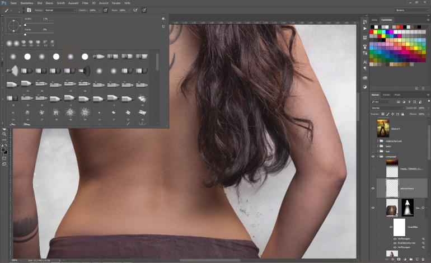Toggle the brush settings panel icon in options bar
This screenshot has width=431, height=263.
[29, 10]
